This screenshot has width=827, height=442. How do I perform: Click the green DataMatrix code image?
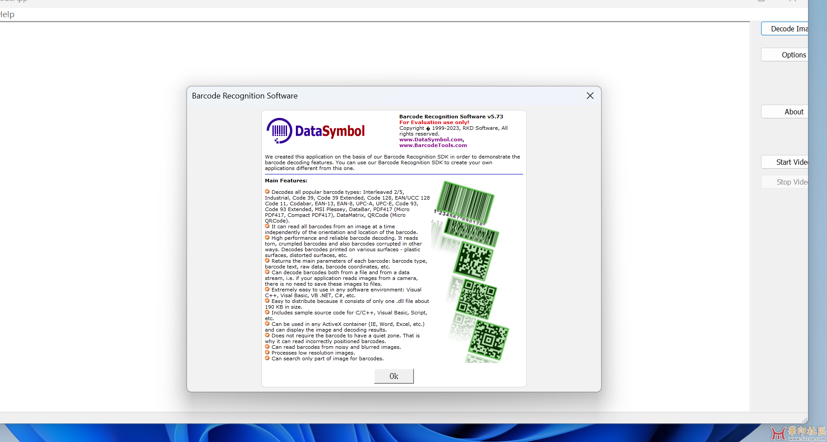click(x=474, y=261)
